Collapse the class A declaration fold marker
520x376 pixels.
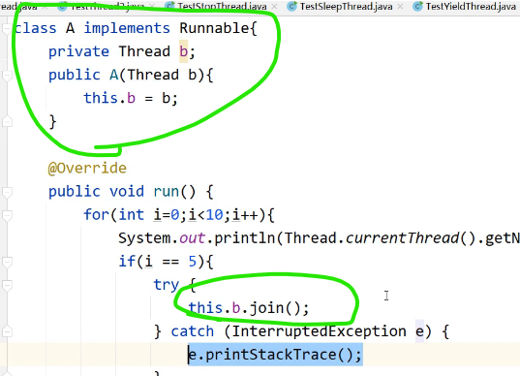click(7, 28)
